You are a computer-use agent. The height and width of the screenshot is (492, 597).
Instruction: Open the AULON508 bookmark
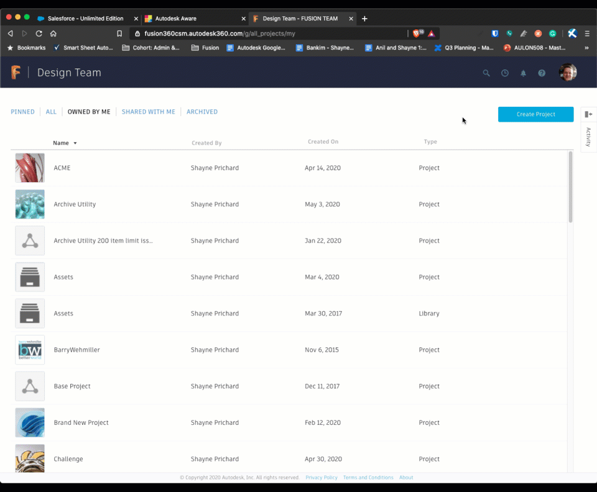535,48
